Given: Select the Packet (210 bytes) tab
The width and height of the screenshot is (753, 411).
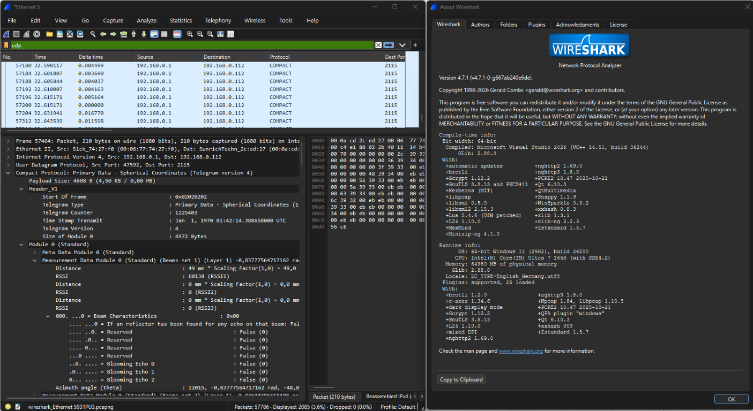Looking at the screenshot, I should point(334,397).
